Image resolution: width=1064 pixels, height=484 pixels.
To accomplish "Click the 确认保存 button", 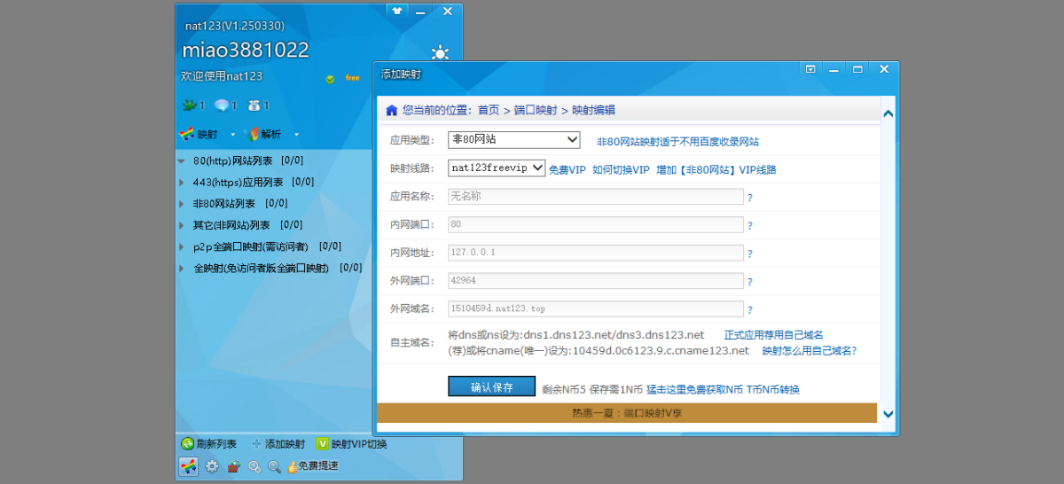I will click(492, 386).
